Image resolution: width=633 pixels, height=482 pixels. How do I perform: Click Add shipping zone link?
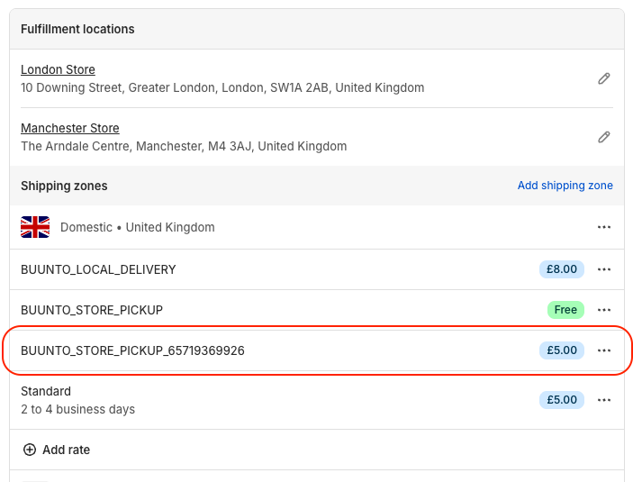click(565, 186)
